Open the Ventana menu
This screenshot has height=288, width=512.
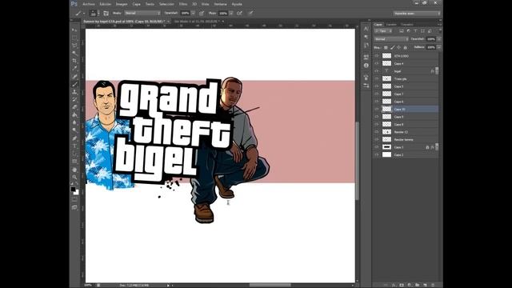tap(221, 4)
